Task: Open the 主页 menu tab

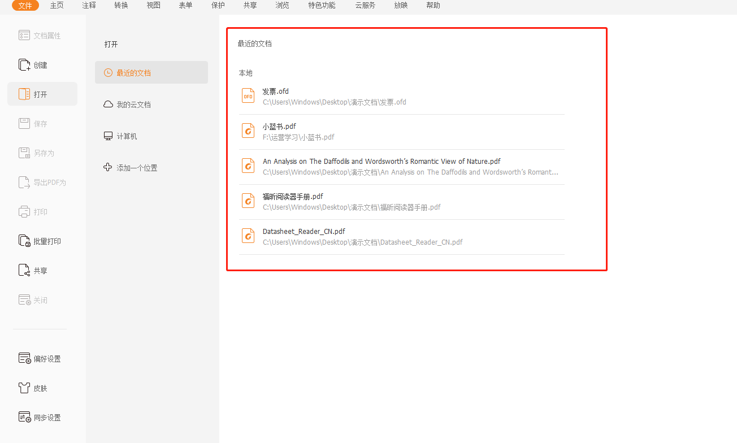Action: coord(57,6)
